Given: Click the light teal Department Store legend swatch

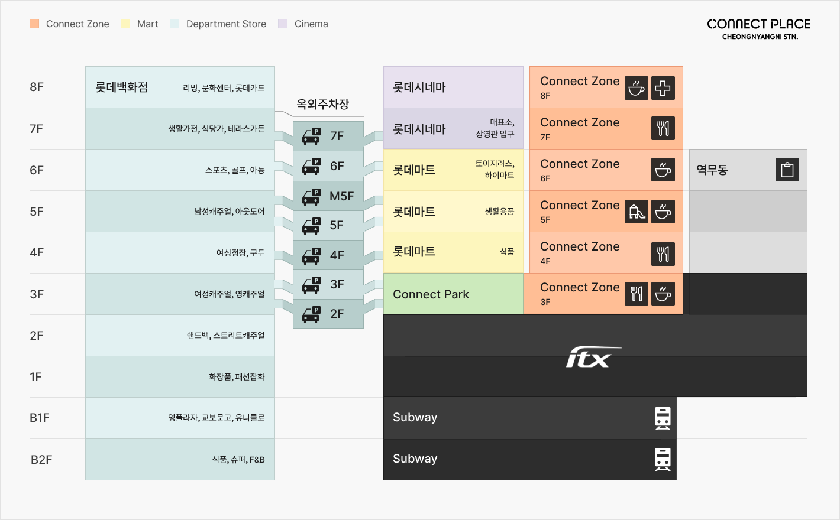Looking at the screenshot, I should point(175,24).
